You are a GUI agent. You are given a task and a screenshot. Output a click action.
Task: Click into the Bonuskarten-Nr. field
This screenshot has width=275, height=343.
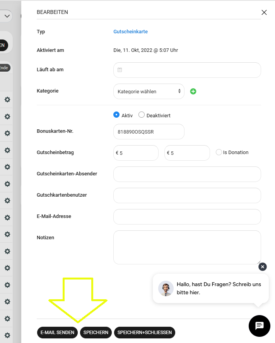[x=149, y=132]
